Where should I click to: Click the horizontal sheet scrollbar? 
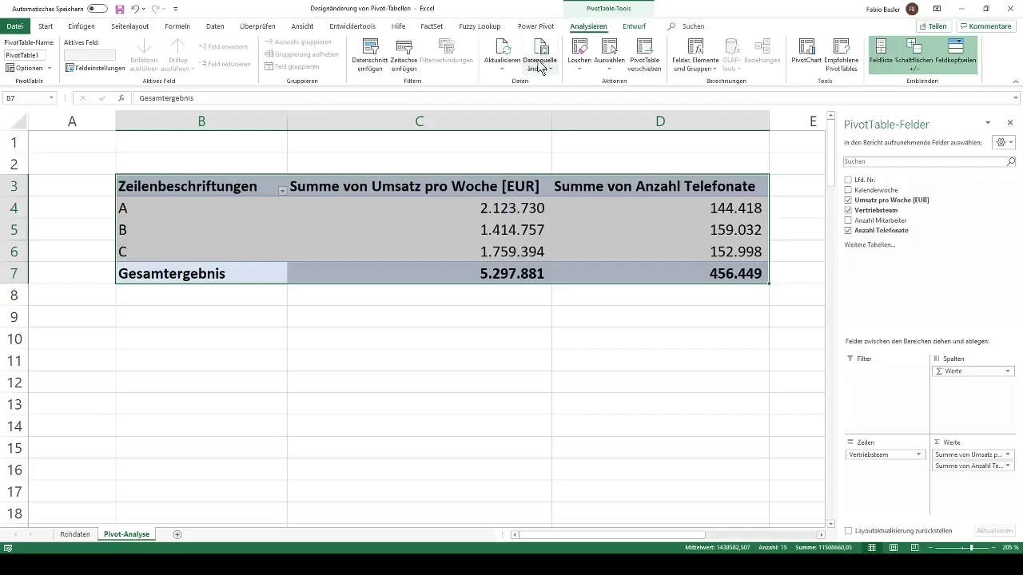[x=612, y=534]
